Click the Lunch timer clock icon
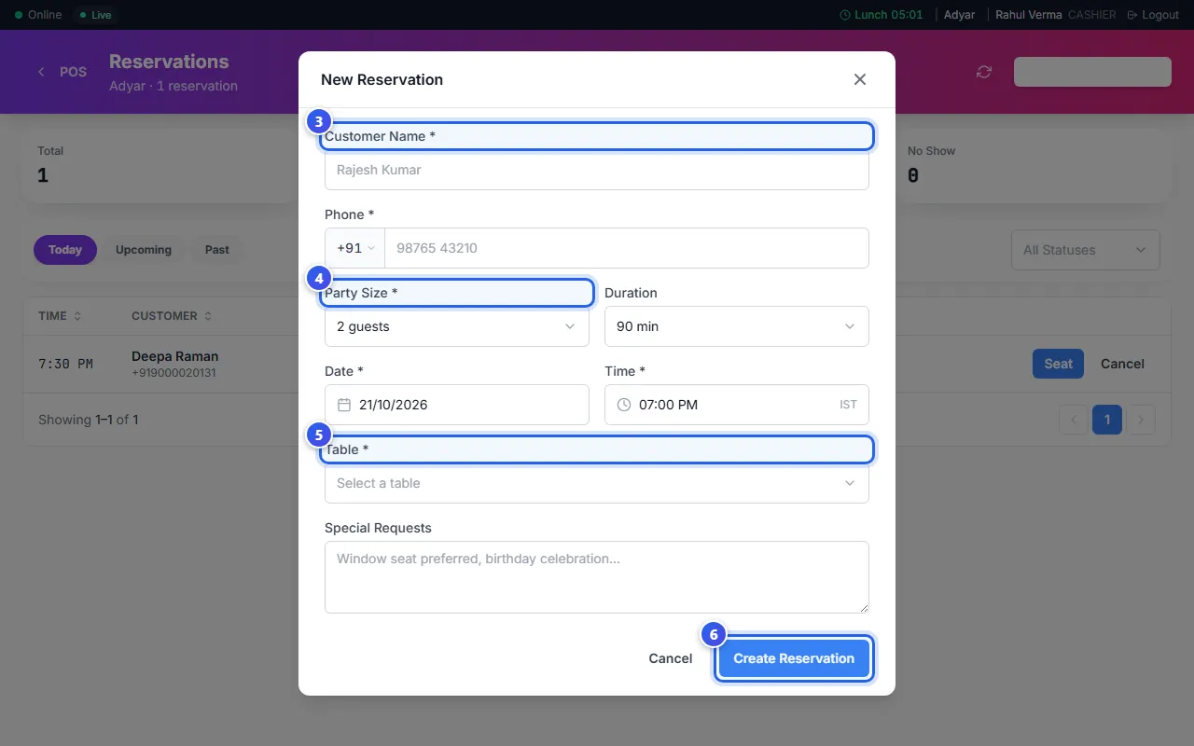1194x746 pixels. tap(845, 15)
